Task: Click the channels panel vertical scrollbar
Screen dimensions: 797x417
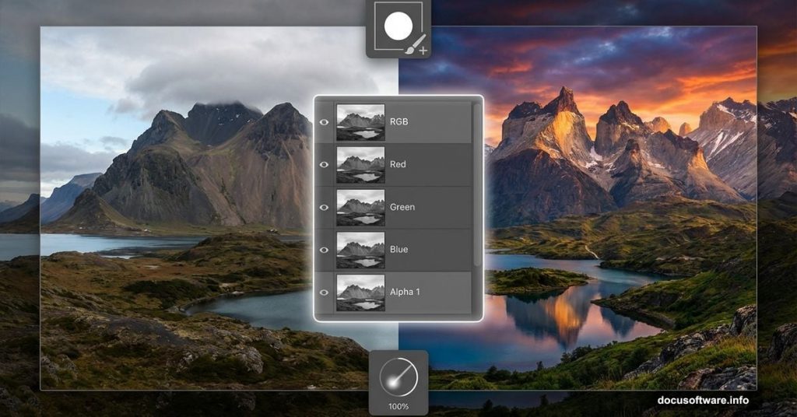Action: (x=476, y=185)
